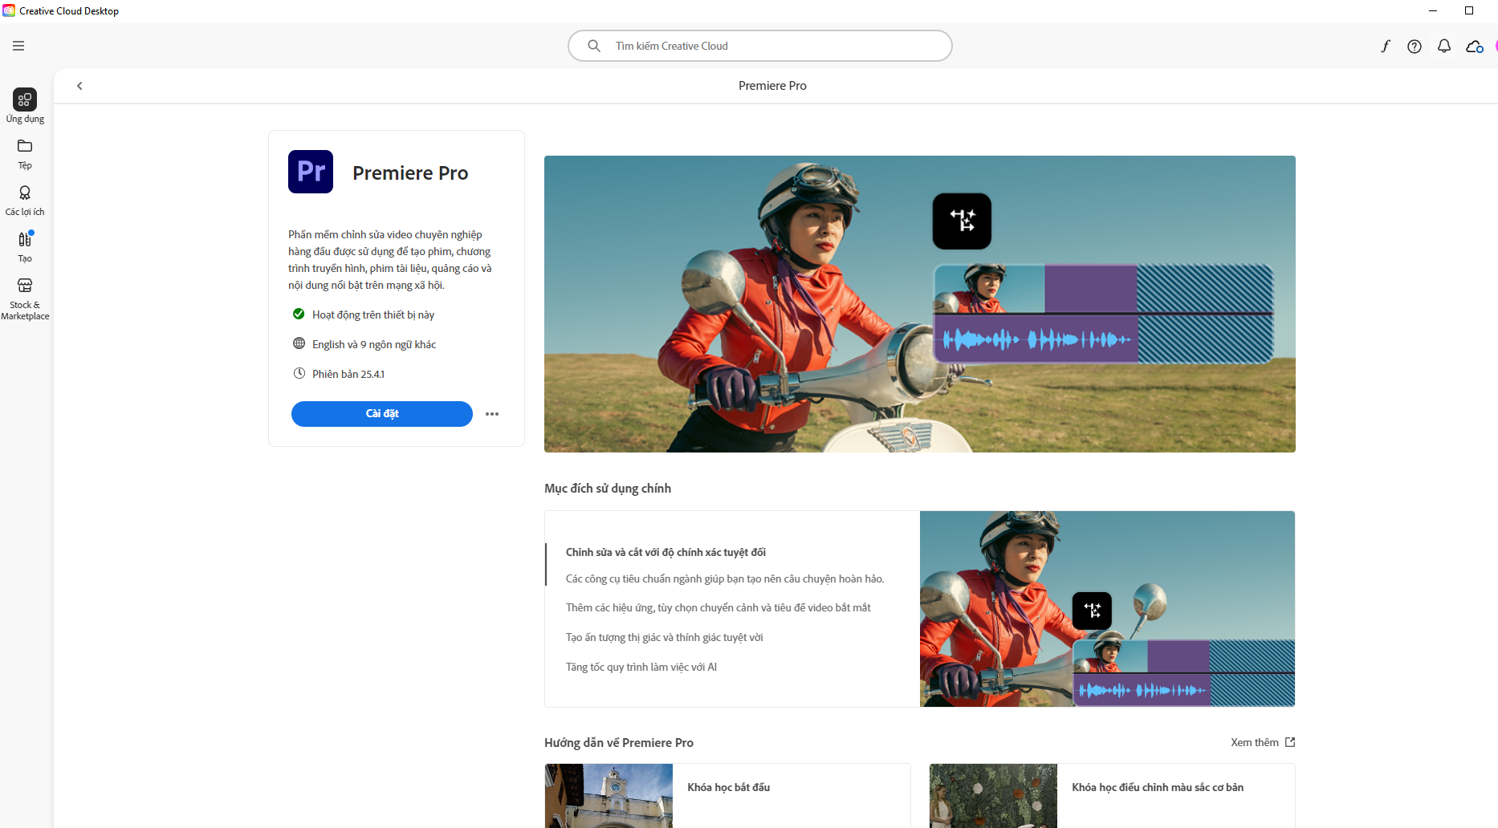Open cloud storage sync status
Viewport: 1498px width, 828px height.
[1474, 46]
